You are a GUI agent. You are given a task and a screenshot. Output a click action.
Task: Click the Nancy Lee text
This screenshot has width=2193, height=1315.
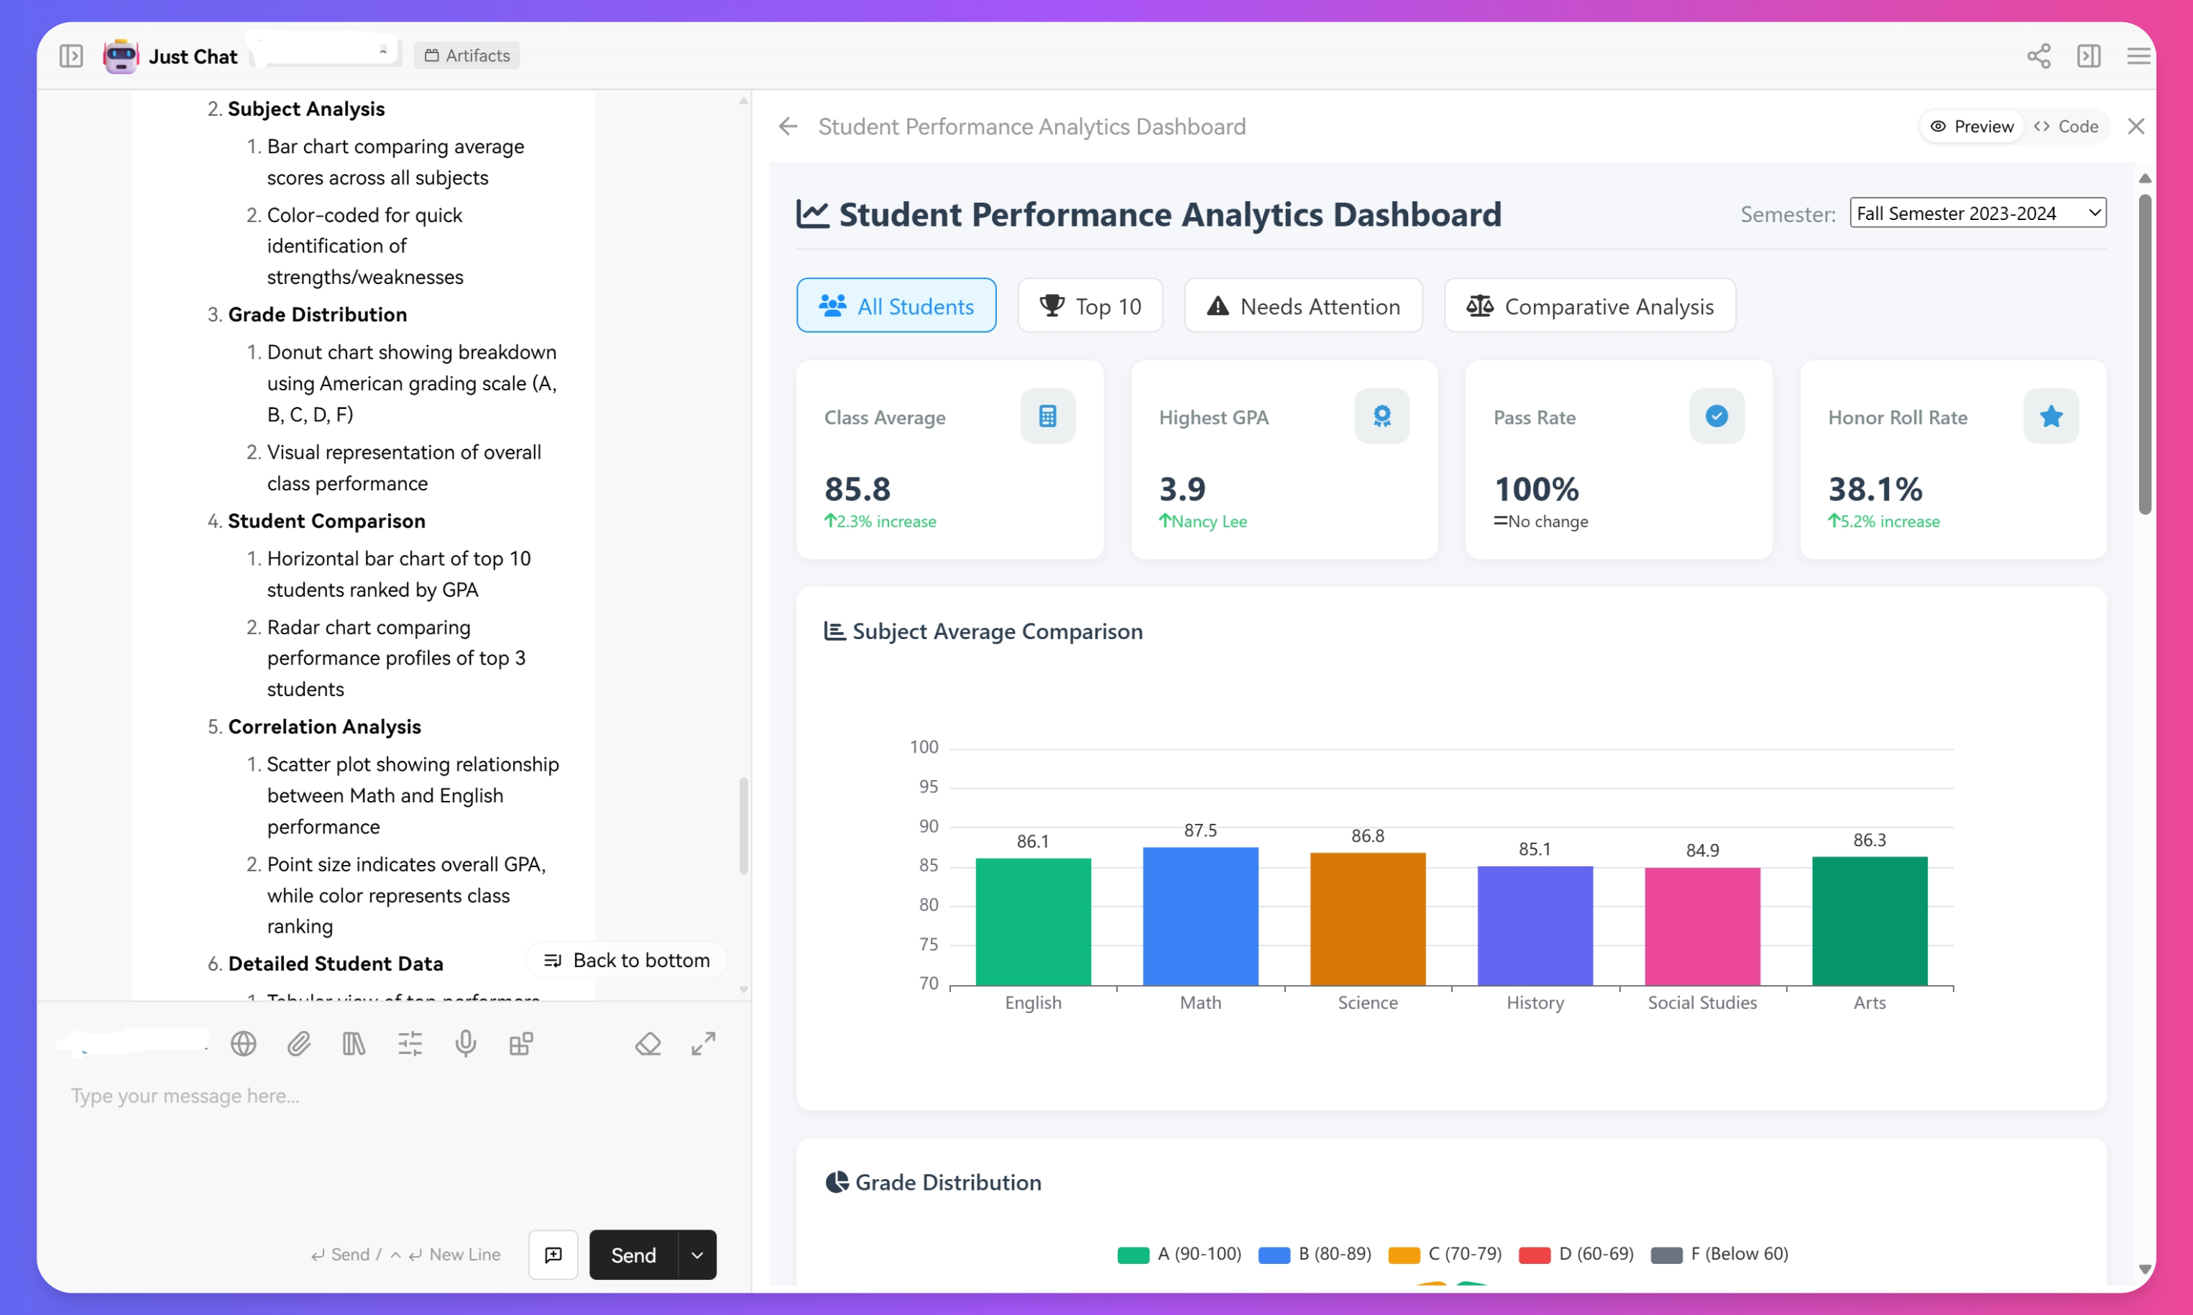click(1209, 521)
